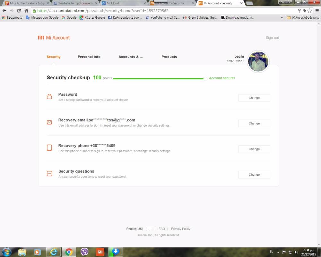Change the Recovery email
This screenshot has width=321, height=257.
254,124
